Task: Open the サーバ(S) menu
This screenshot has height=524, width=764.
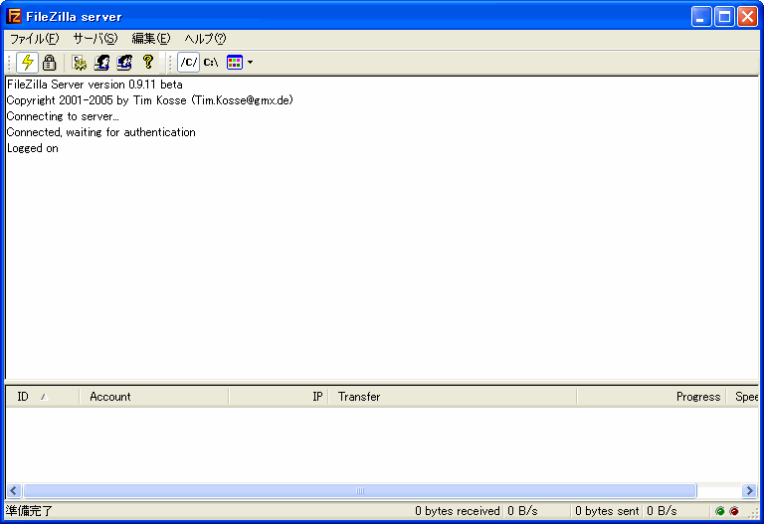Action: (x=95, y=39)
